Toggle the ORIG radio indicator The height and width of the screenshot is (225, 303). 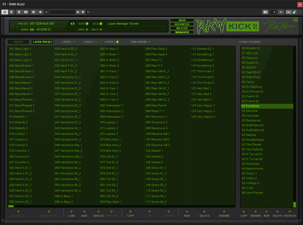[87, 30]
